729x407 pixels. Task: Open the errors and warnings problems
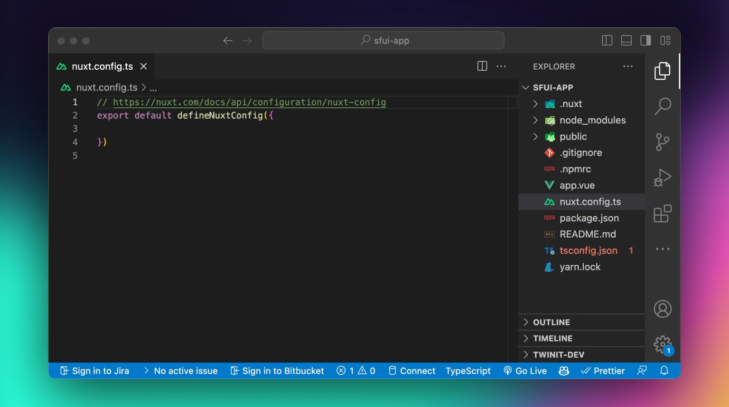pyautogui.click(x=356, y=371)
